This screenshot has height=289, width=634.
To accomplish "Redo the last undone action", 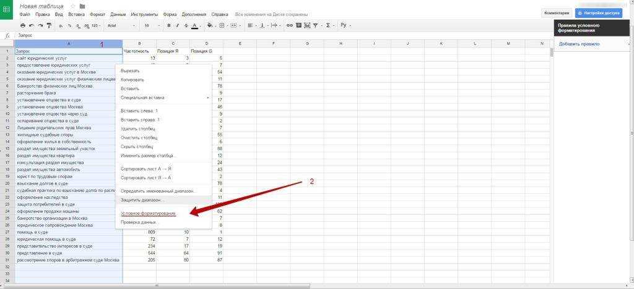I will click(x=40, y=25).
